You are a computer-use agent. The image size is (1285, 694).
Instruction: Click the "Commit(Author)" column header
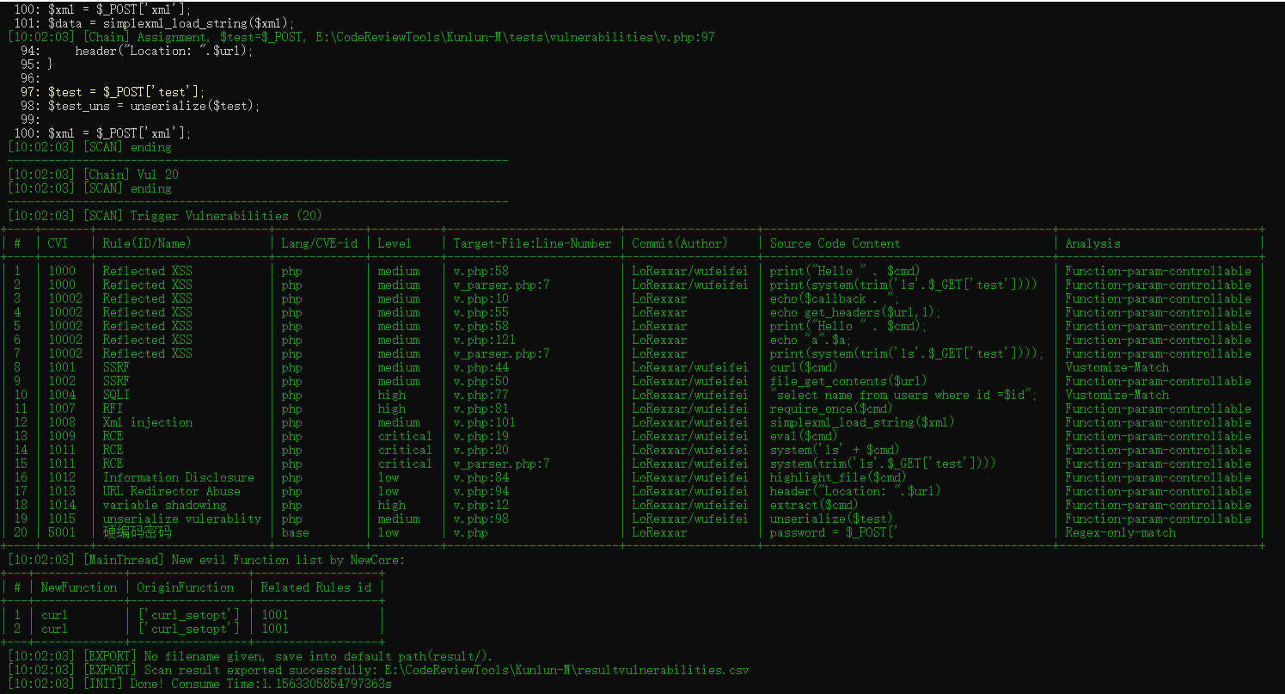(x=680, y=243)
